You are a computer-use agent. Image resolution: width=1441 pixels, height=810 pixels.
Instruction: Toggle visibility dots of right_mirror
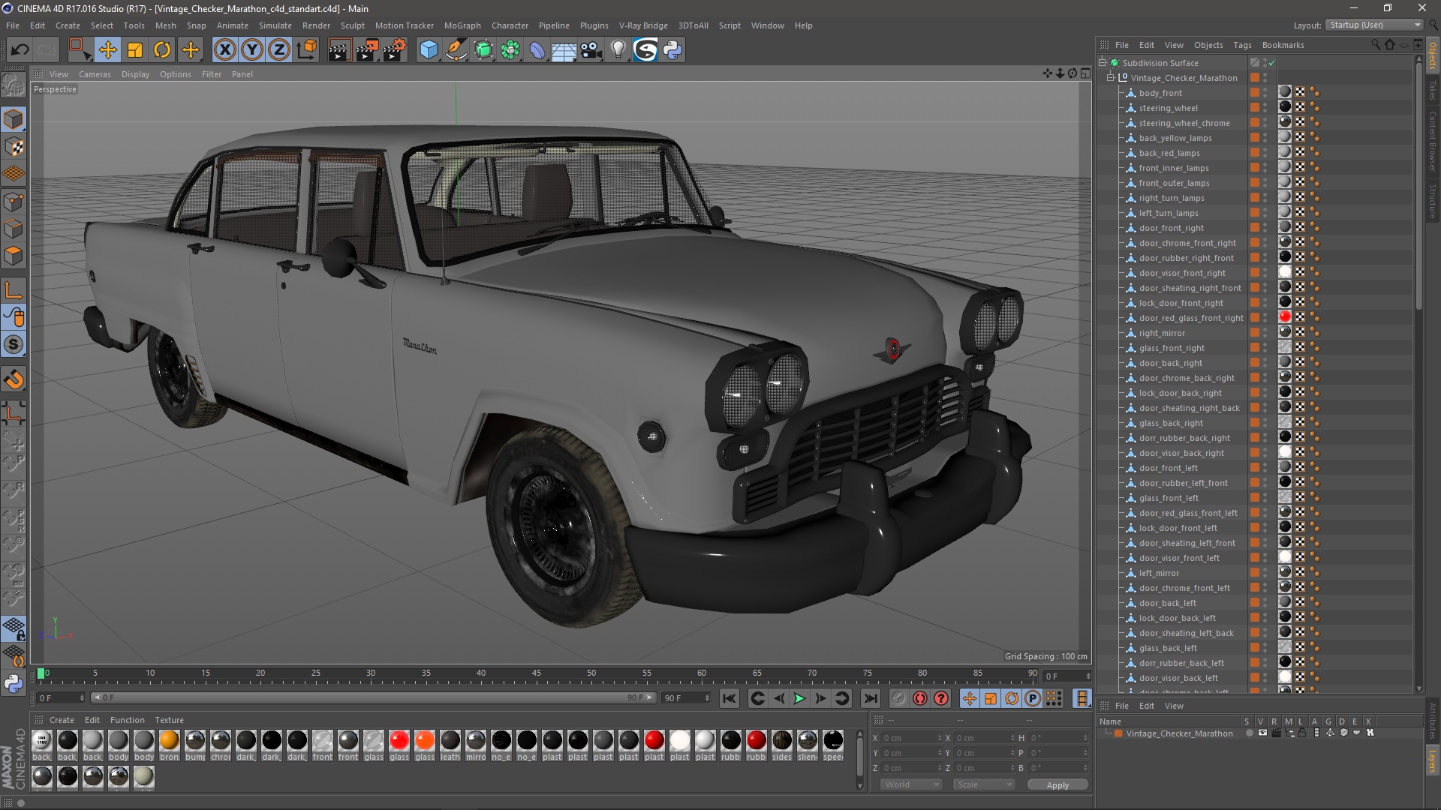pyautogui.click(x=1265, y=333)
